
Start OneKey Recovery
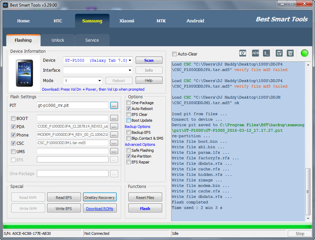(99, 197)
